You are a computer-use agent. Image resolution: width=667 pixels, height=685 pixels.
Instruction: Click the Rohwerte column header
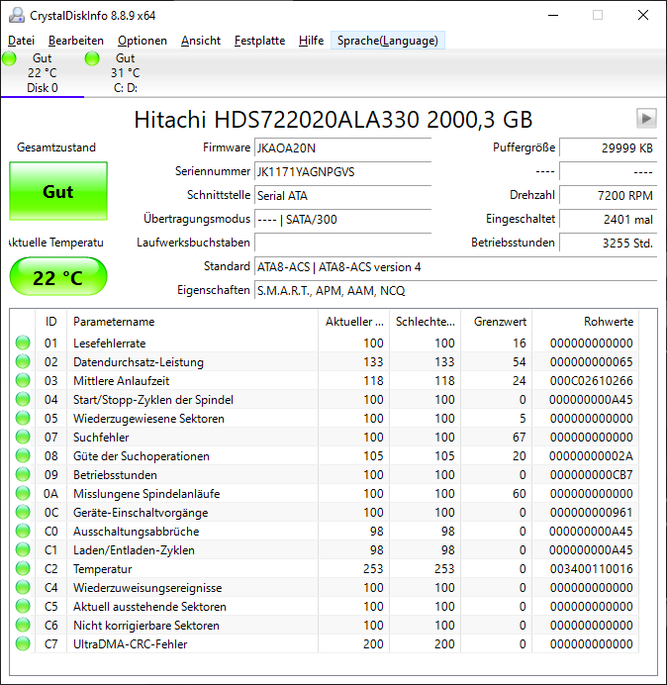tap(585, 322)
